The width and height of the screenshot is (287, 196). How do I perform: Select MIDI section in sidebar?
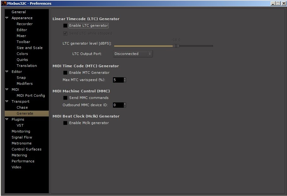coord(15,90)
